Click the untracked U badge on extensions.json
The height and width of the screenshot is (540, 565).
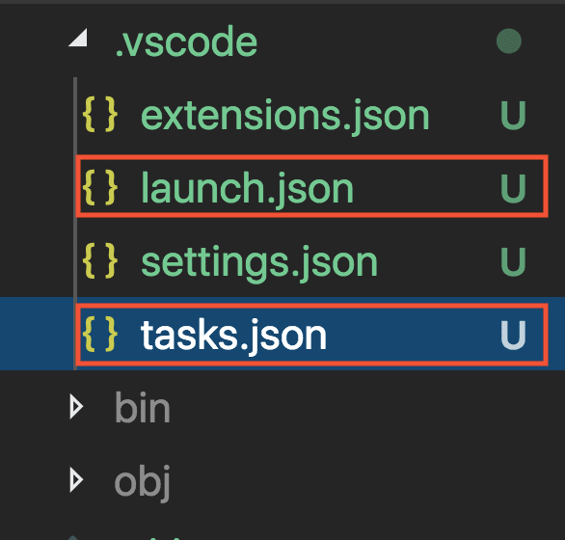click(513, 115)
